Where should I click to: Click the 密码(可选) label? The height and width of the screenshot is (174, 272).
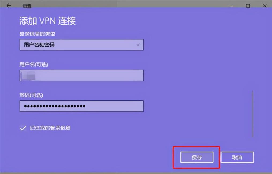pos(31,95)
